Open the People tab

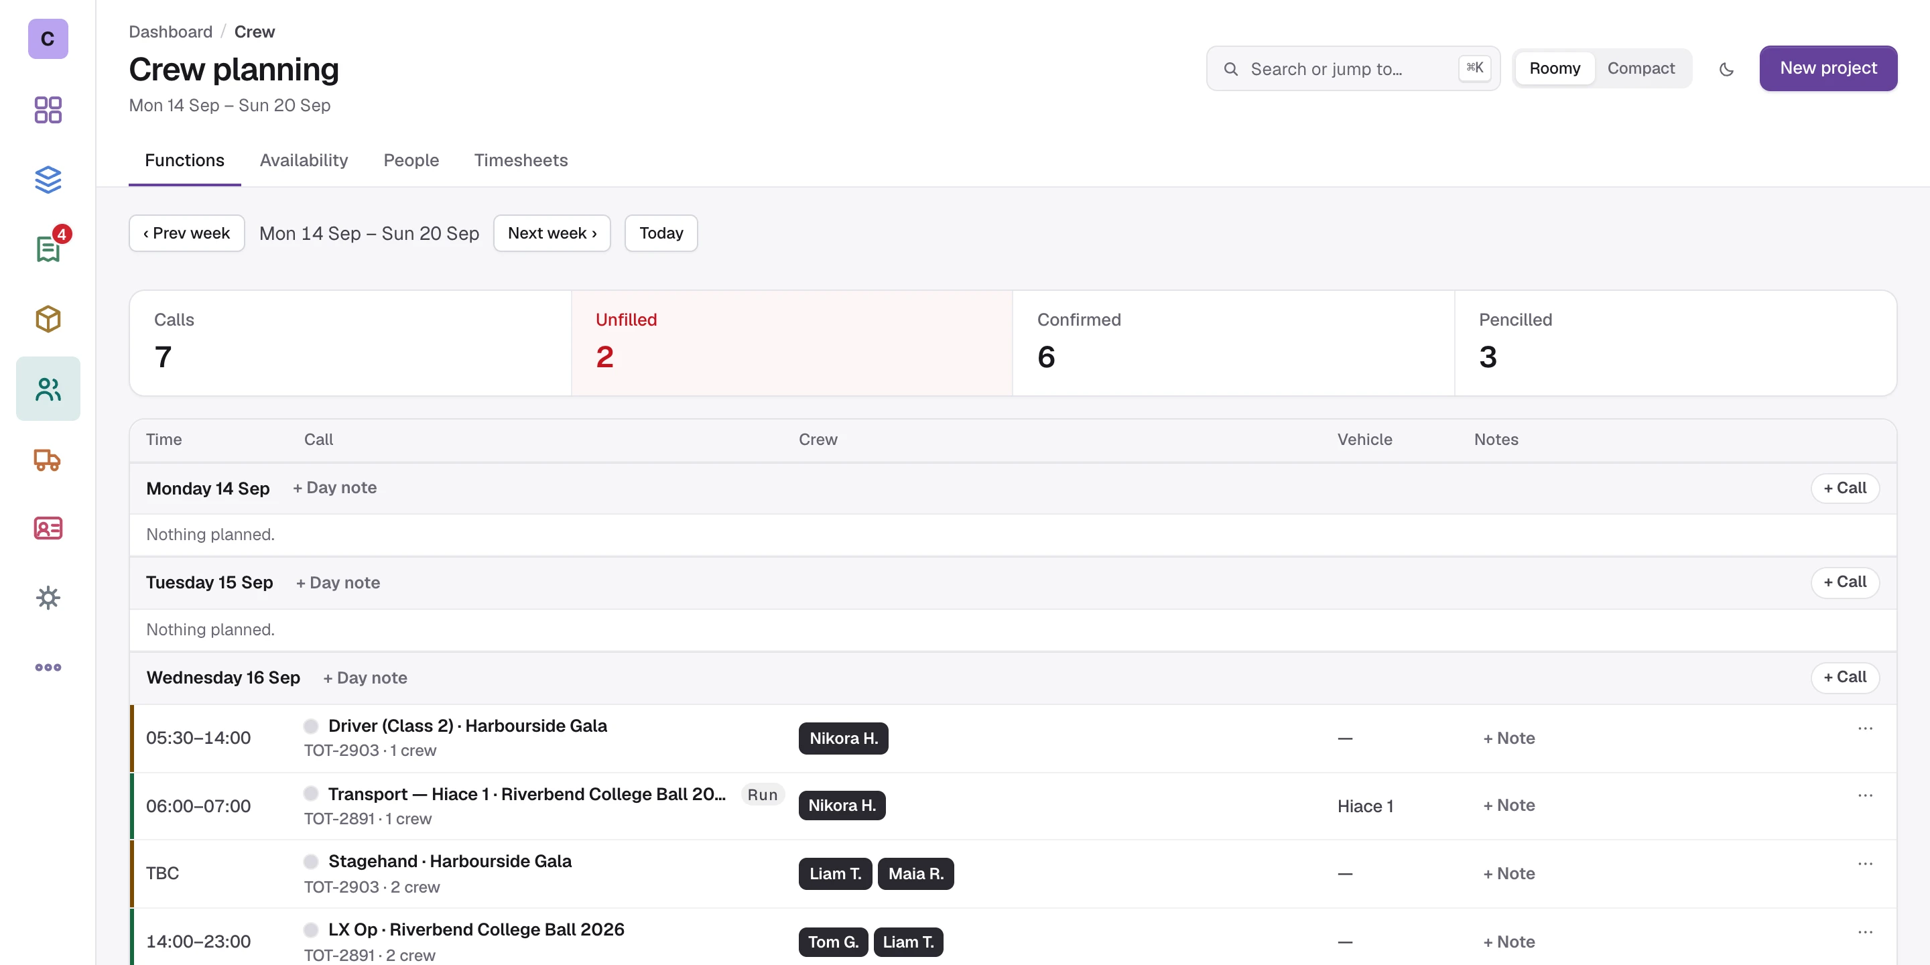(x=411, y=160)
